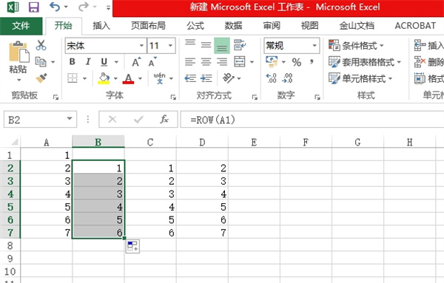Screen dimensions: 444x283
Task: Click the Cut scissors icon
Action: (x=41, y=45)
